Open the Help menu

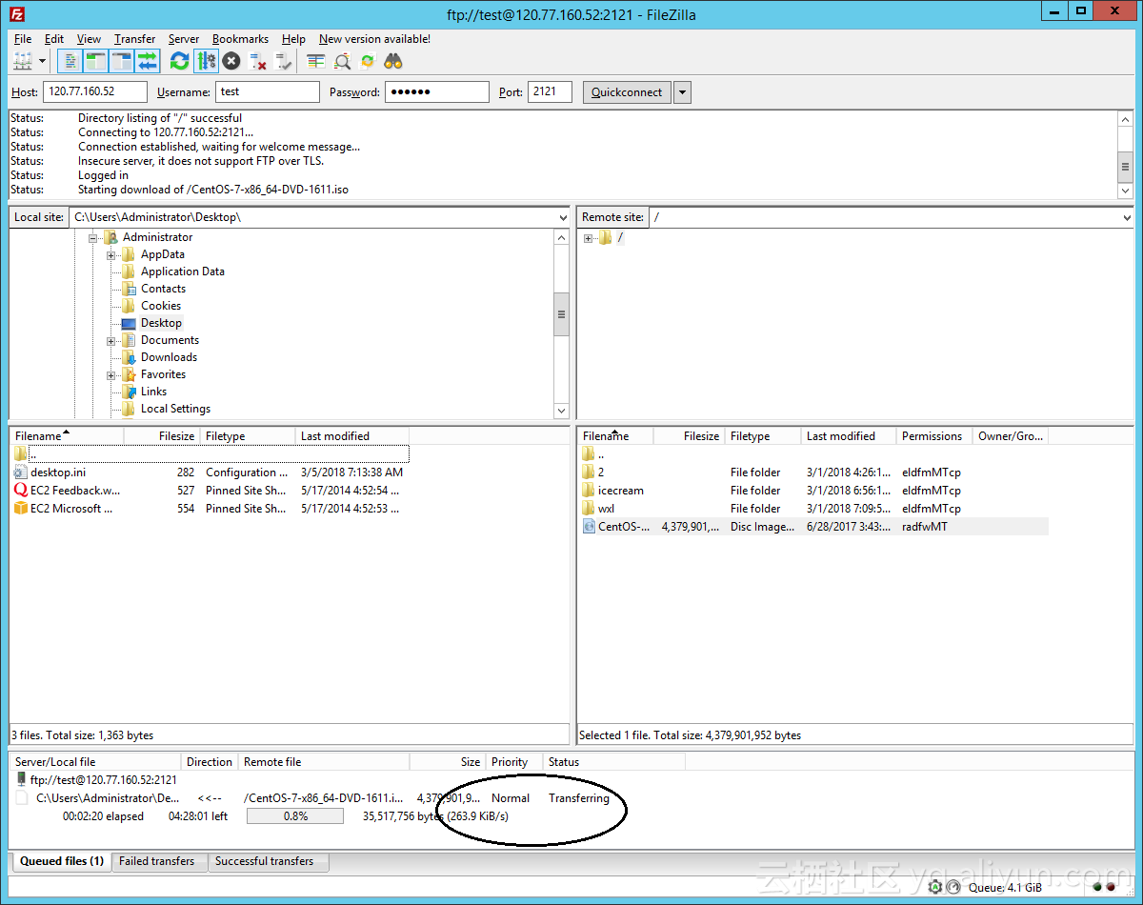pos(293,39)
